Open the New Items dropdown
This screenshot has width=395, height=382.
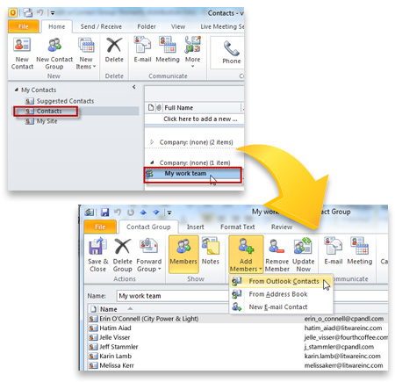tap(86, 54)
